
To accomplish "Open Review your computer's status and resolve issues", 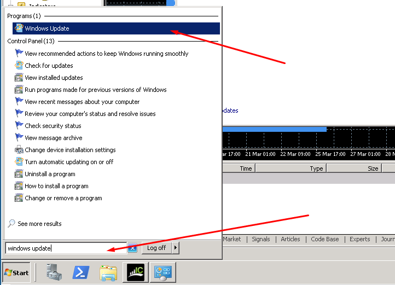I will [x=90, y=114].
